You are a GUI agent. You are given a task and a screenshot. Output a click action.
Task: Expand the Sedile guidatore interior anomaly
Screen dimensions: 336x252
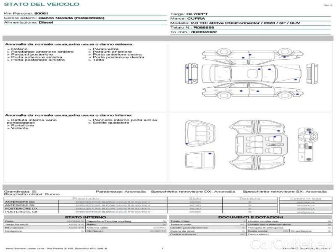point(108,123)
